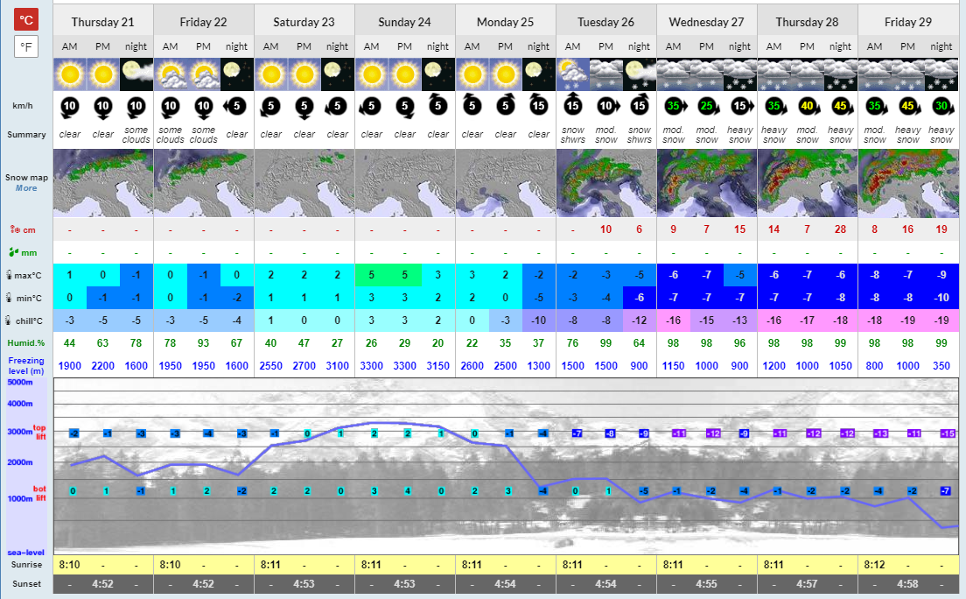
Task: Select the Thursday 21 day header
Action: coord(103,22)
